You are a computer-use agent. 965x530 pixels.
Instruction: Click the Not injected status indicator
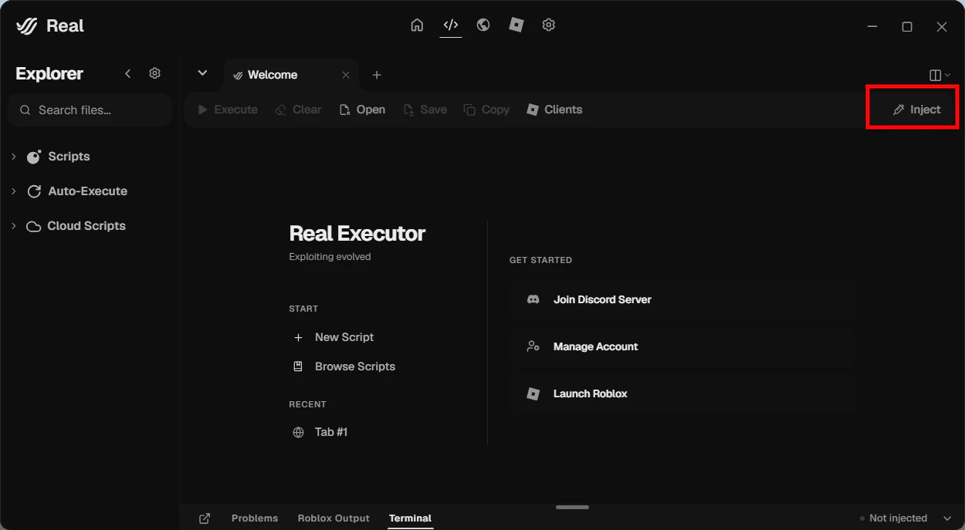(x=893, y=518)
